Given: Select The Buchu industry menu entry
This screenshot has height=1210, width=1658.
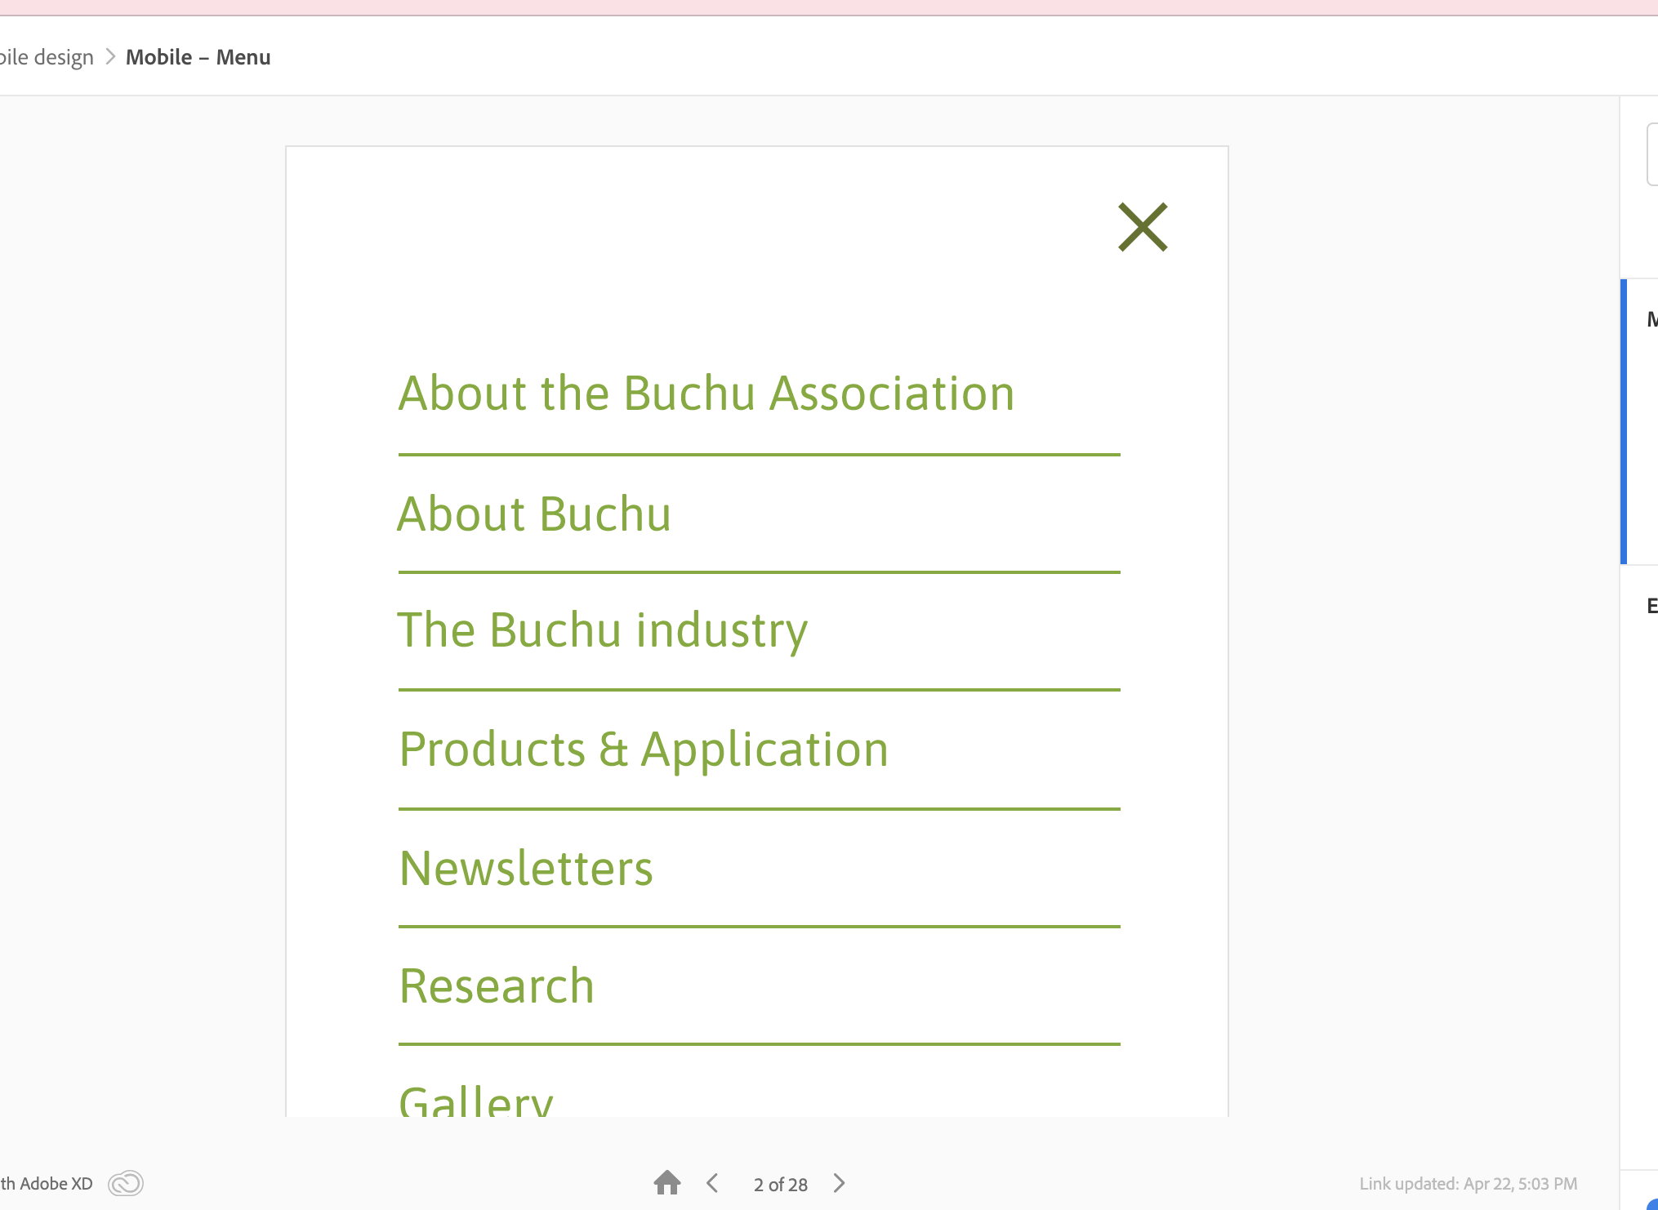Looking at the screenshot, I should coord(602,630).
